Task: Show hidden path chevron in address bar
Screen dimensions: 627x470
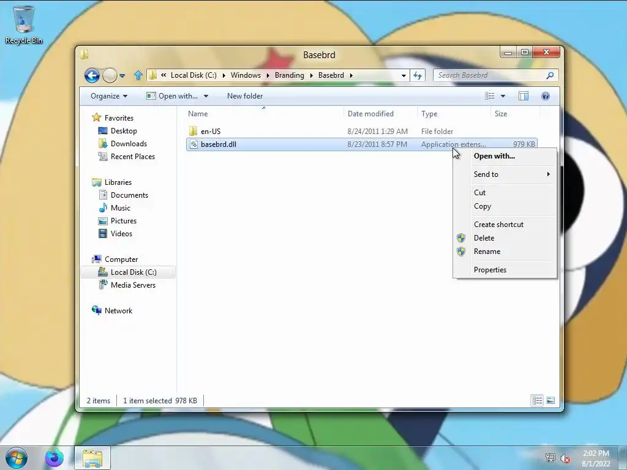Action: (x=163, y=75)
